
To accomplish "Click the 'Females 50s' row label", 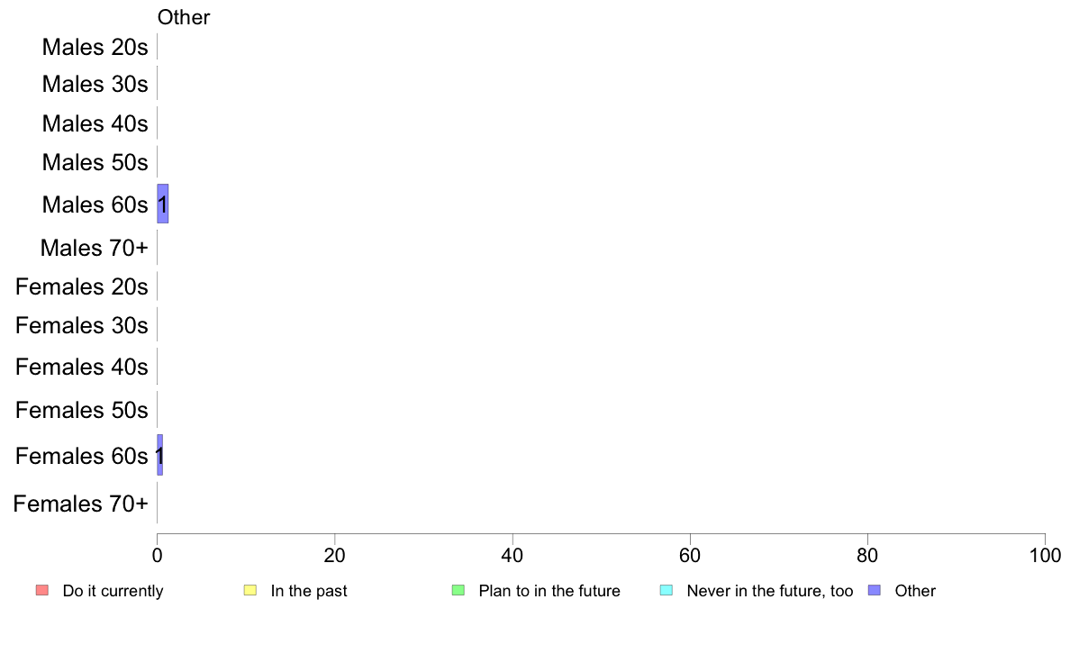I will [82, 410].
